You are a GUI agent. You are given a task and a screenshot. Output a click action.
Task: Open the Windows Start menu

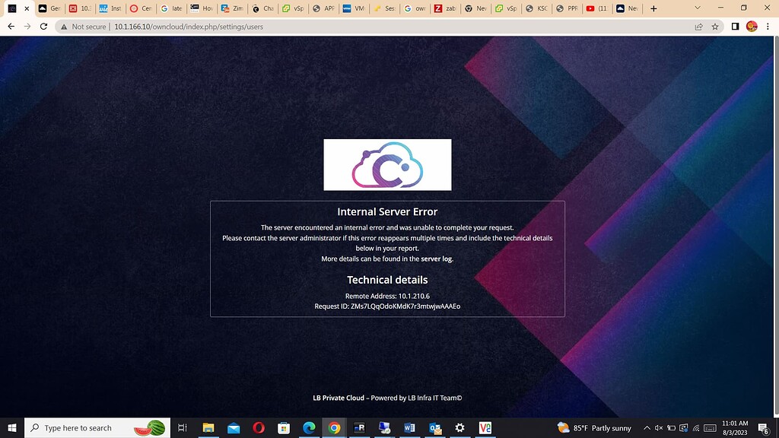[x=12, y=427]
